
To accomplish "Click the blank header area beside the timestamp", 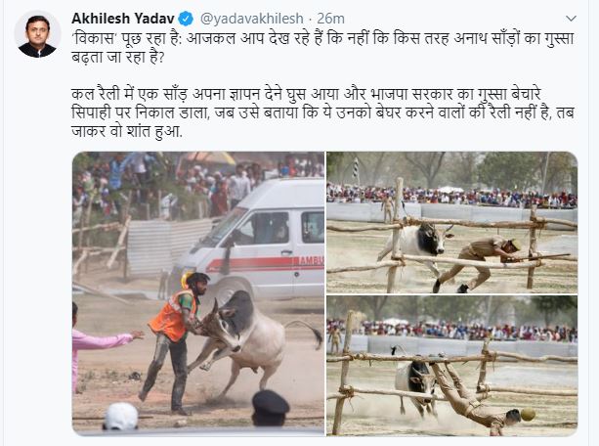I will pos(454,19).
